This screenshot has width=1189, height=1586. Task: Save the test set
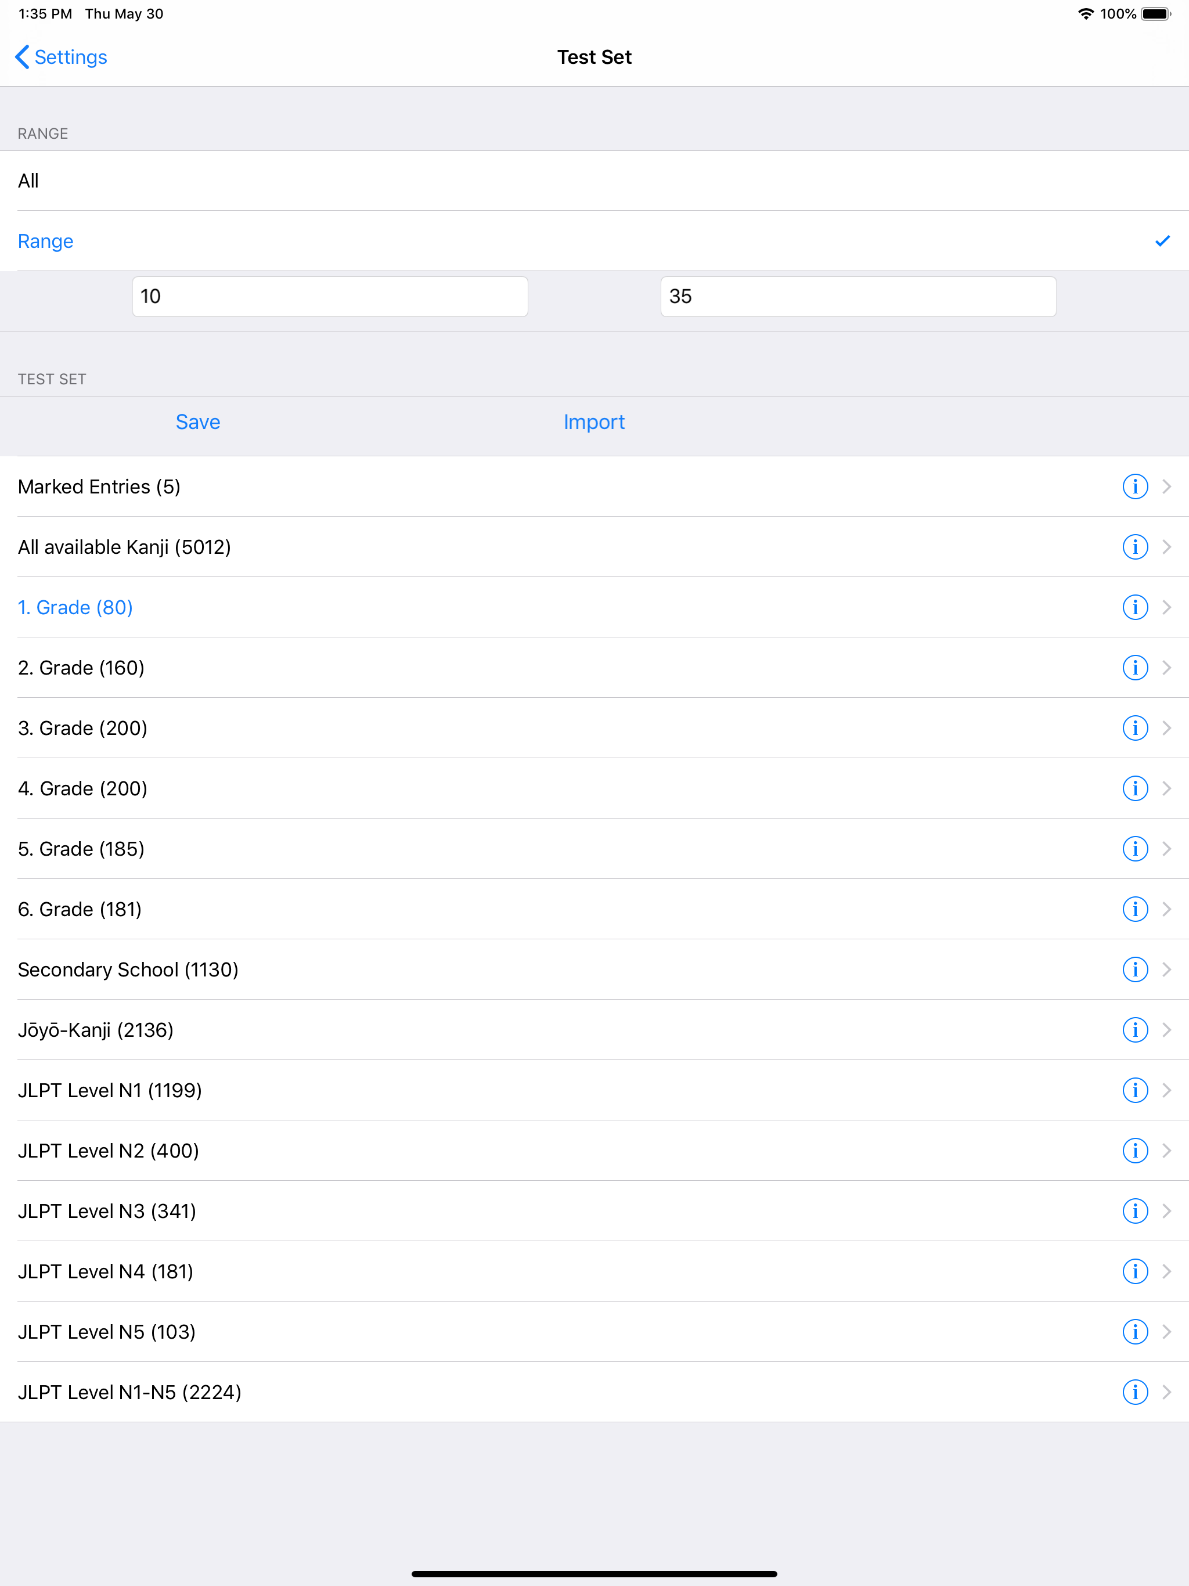point(198,421)
